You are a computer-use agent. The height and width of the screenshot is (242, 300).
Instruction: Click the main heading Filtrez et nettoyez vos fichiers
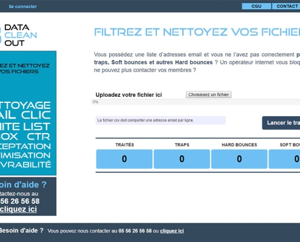point(197,32)
